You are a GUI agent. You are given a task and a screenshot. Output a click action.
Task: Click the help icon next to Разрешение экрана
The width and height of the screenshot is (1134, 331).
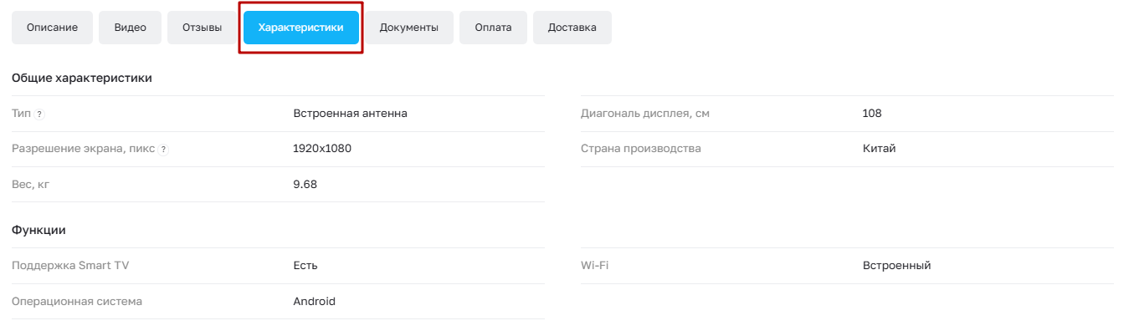pyautogui.click(x=163, y=149)
